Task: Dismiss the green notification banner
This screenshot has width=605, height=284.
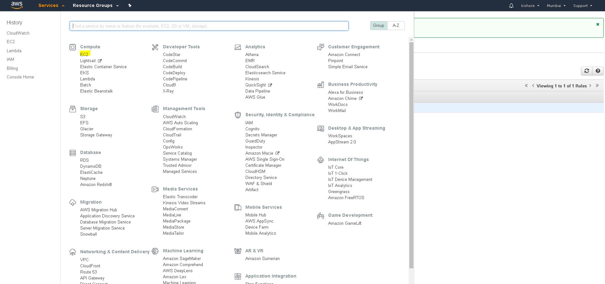Action: coord(598,24)
